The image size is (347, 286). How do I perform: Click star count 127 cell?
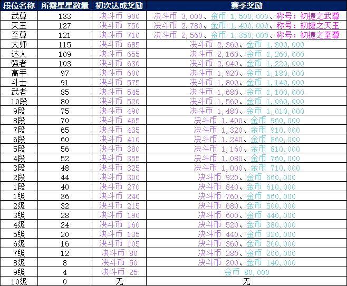click(x=65, y=25)
